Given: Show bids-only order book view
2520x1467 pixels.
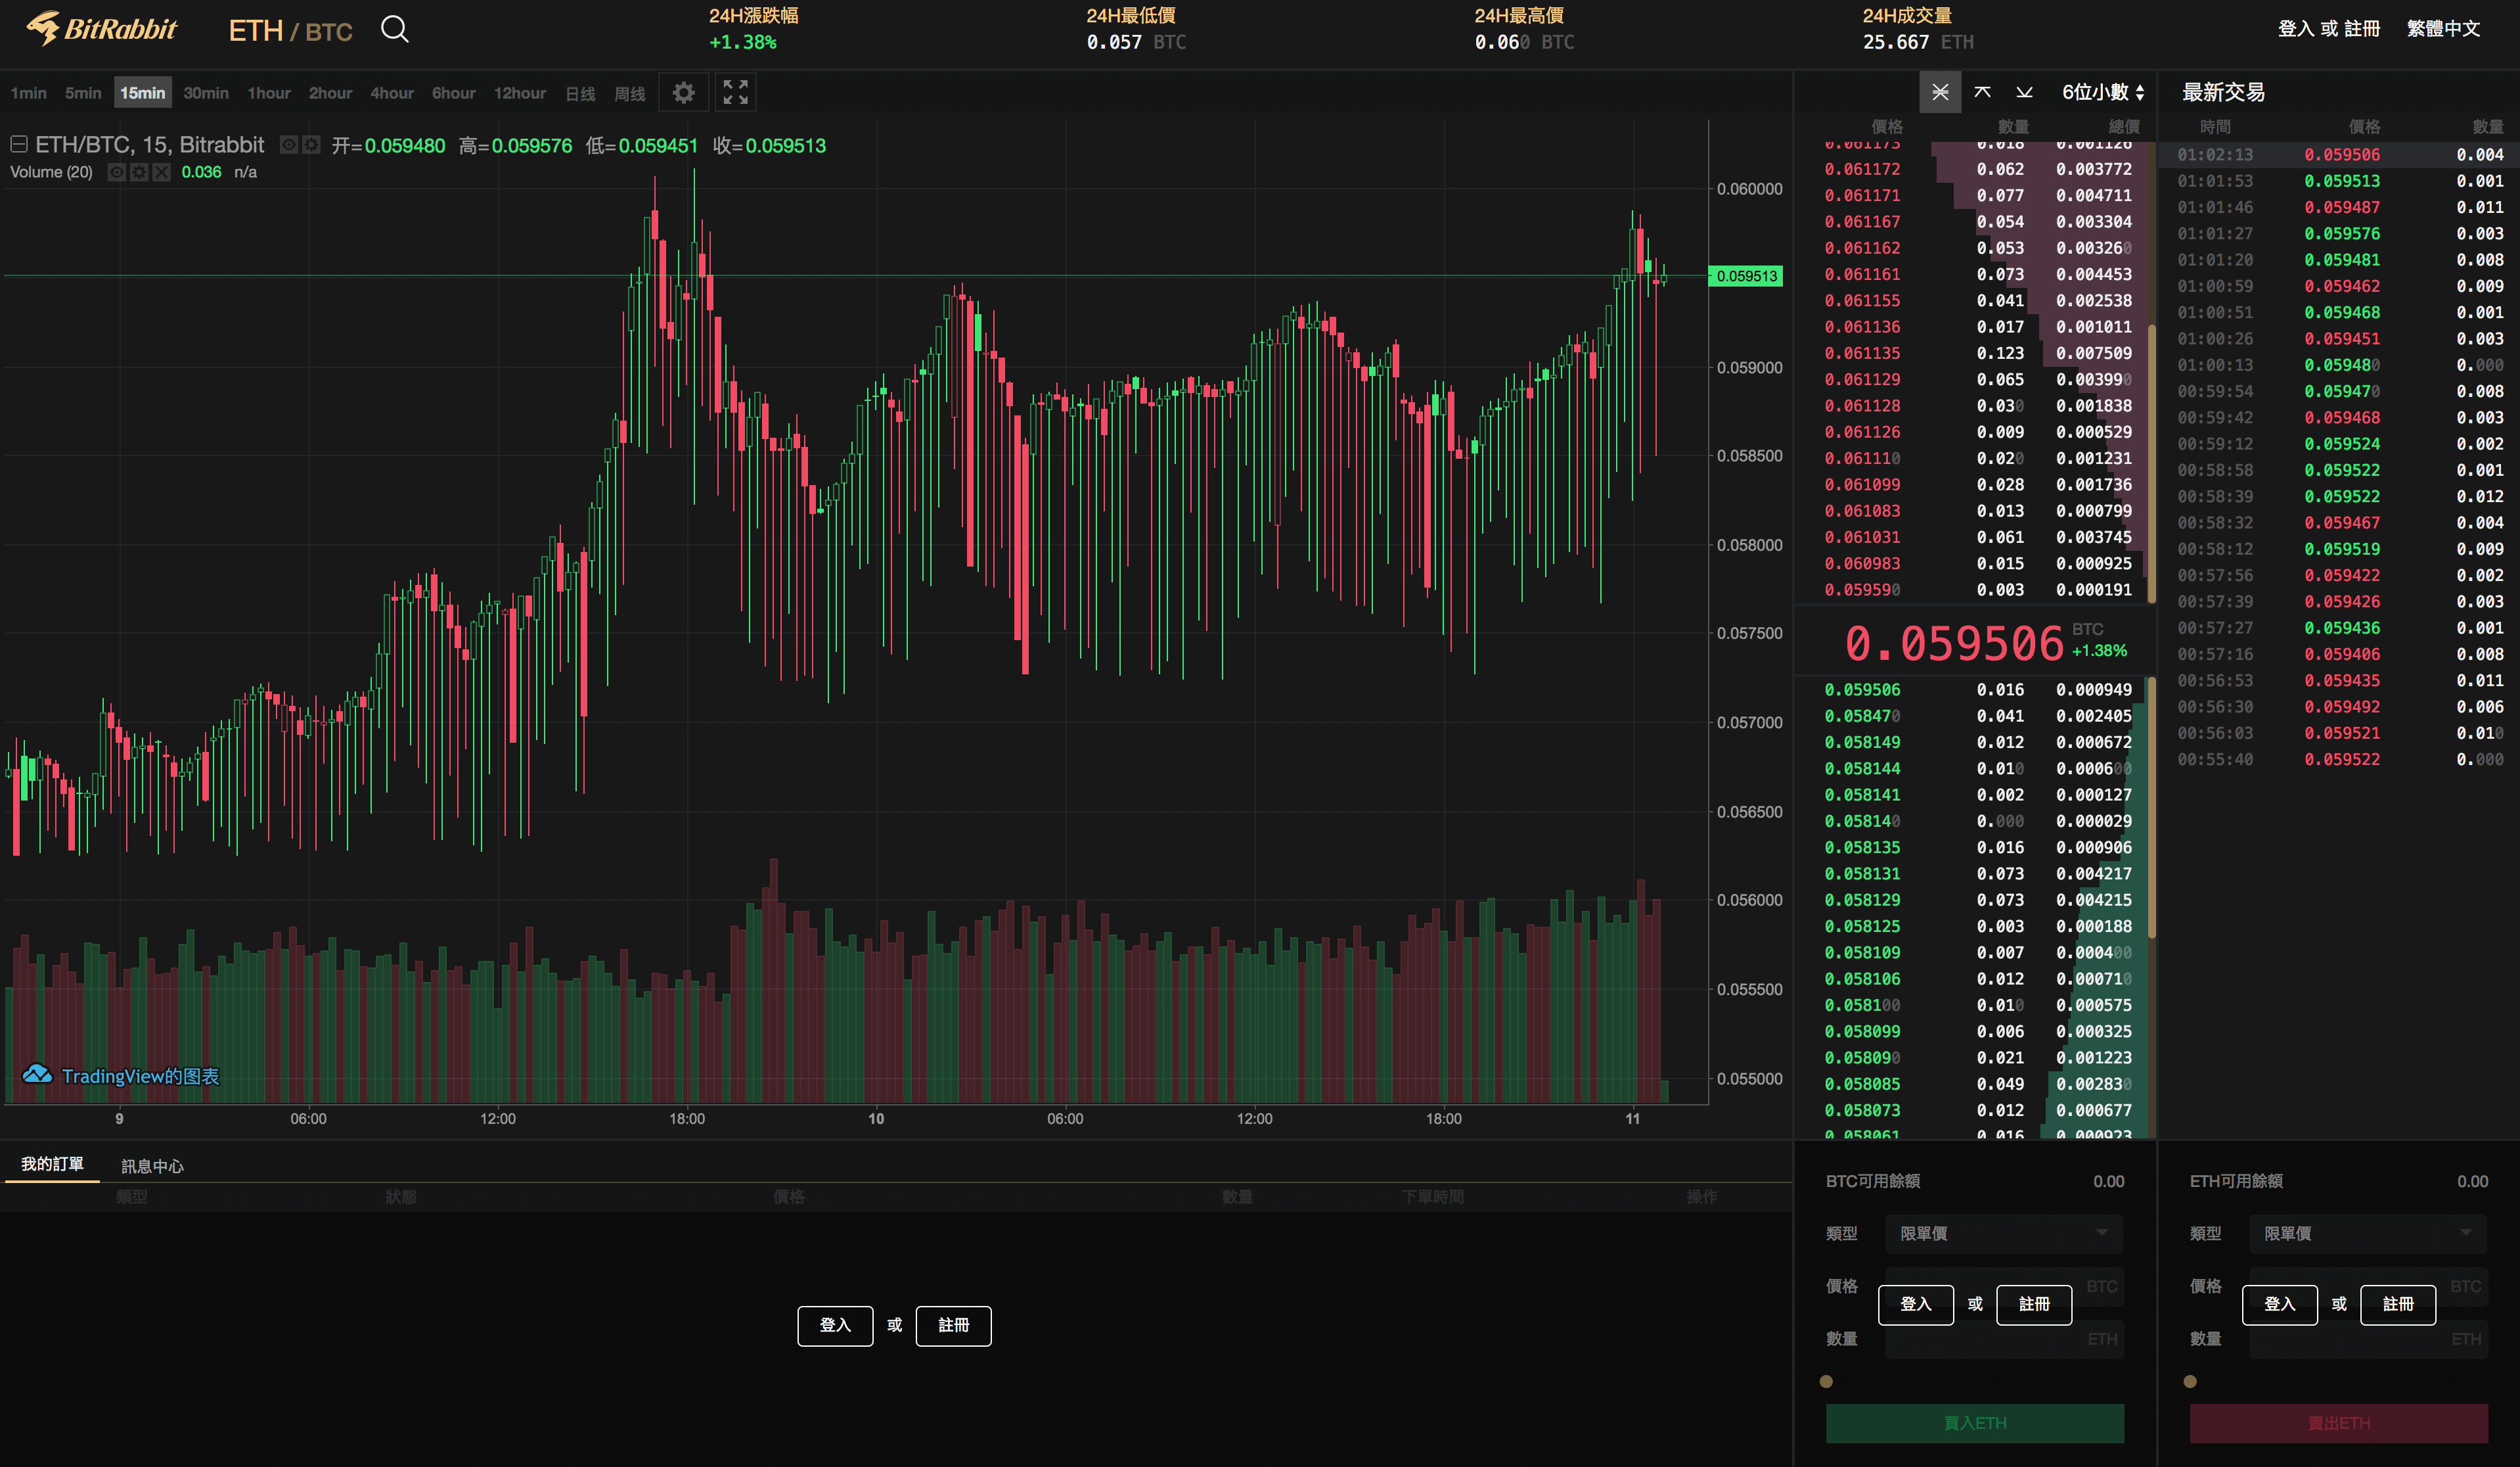Looking at the screenshot, I should tap(2024, 92).
